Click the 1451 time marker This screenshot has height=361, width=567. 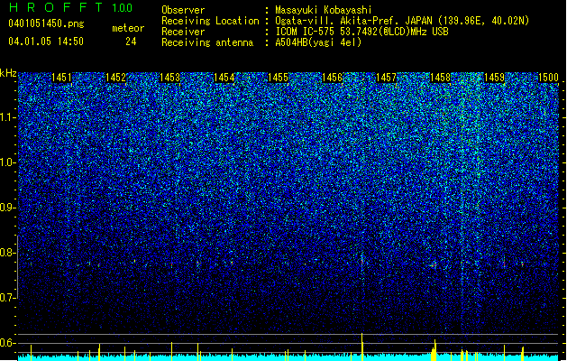coord(62,78)
